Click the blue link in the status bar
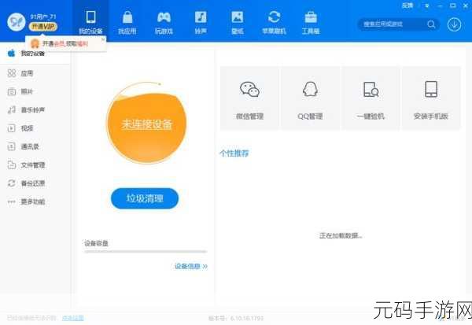Viewport: 472px width, 325px height. point(73,318)
